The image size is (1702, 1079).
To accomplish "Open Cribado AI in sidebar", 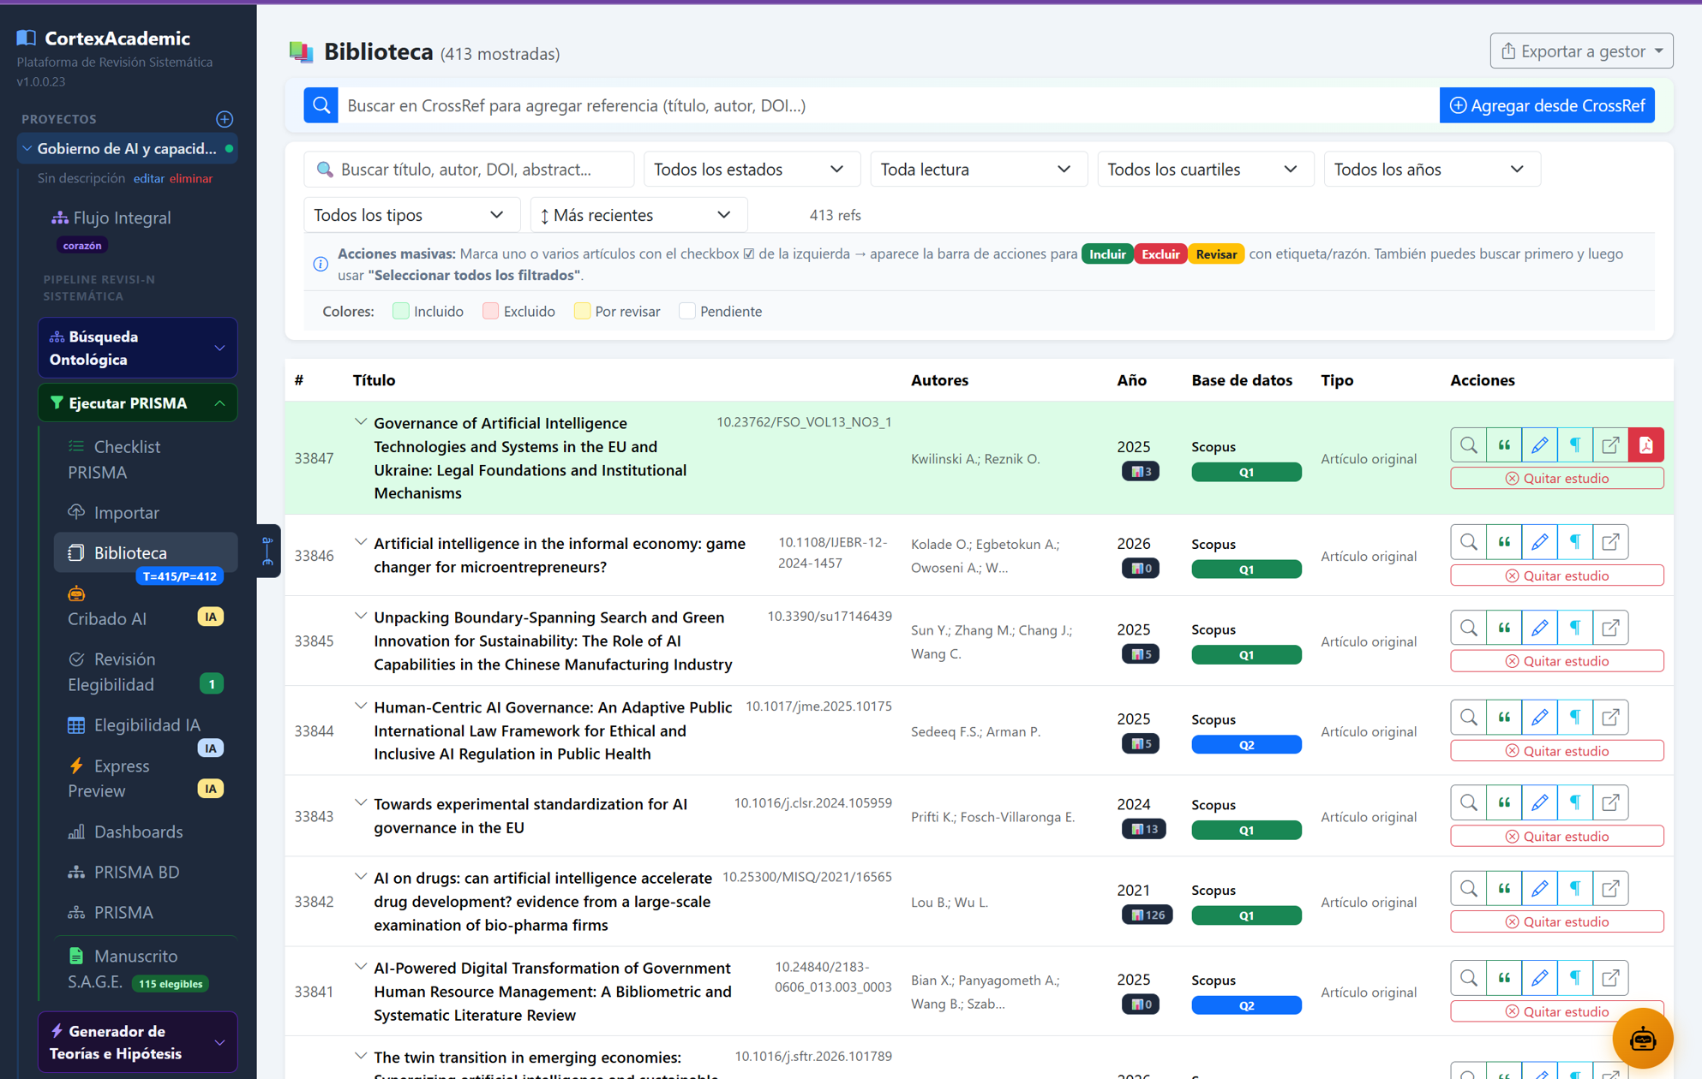I will (x=145, y=608).
